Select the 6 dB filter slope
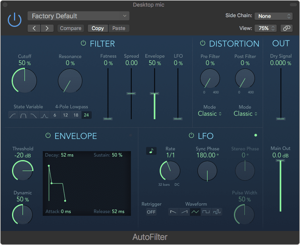 [x=55, y=115]
